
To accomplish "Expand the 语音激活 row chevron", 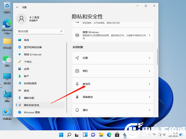I will pyautogui.click(x=150, y=97).
